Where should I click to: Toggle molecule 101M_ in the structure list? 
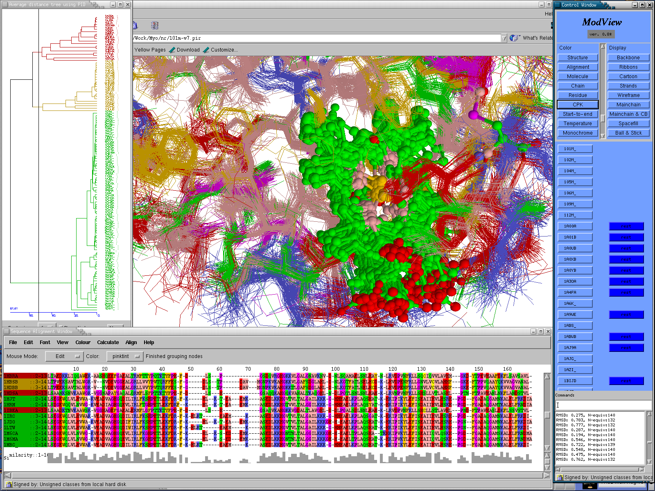[x=575, y=149]
